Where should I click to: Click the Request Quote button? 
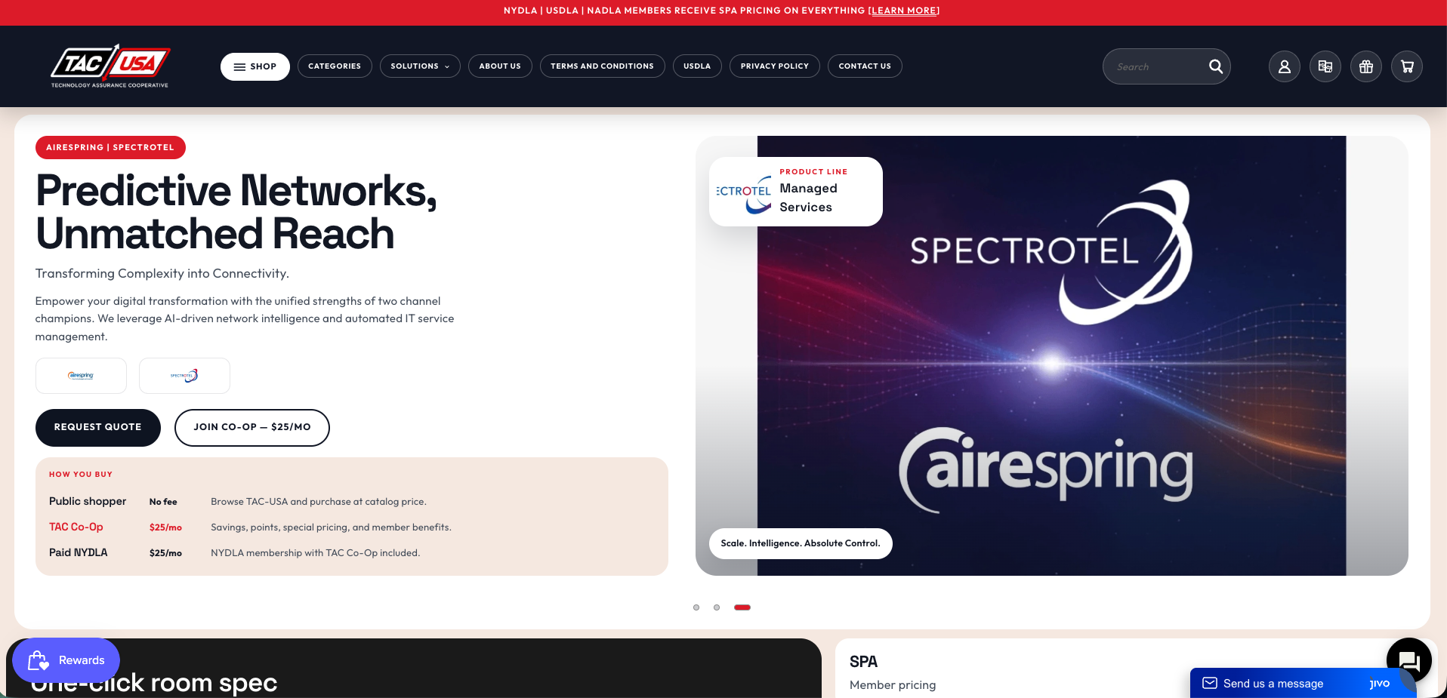click(98, 428)
